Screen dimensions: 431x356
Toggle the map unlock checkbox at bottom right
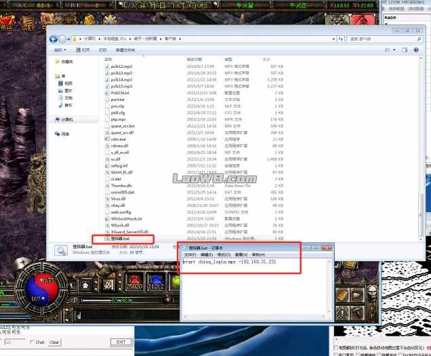pyautogui.click(x=336, y=348)
